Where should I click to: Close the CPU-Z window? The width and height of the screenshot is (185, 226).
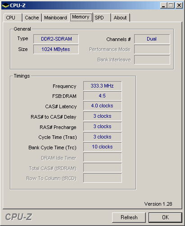point(179,5)
